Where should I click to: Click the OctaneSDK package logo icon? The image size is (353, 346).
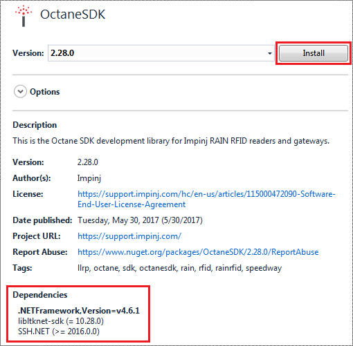pos(24,16)
